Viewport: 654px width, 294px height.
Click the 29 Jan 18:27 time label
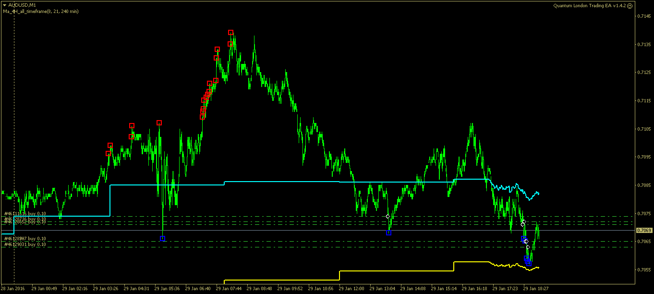click(536, 289)
